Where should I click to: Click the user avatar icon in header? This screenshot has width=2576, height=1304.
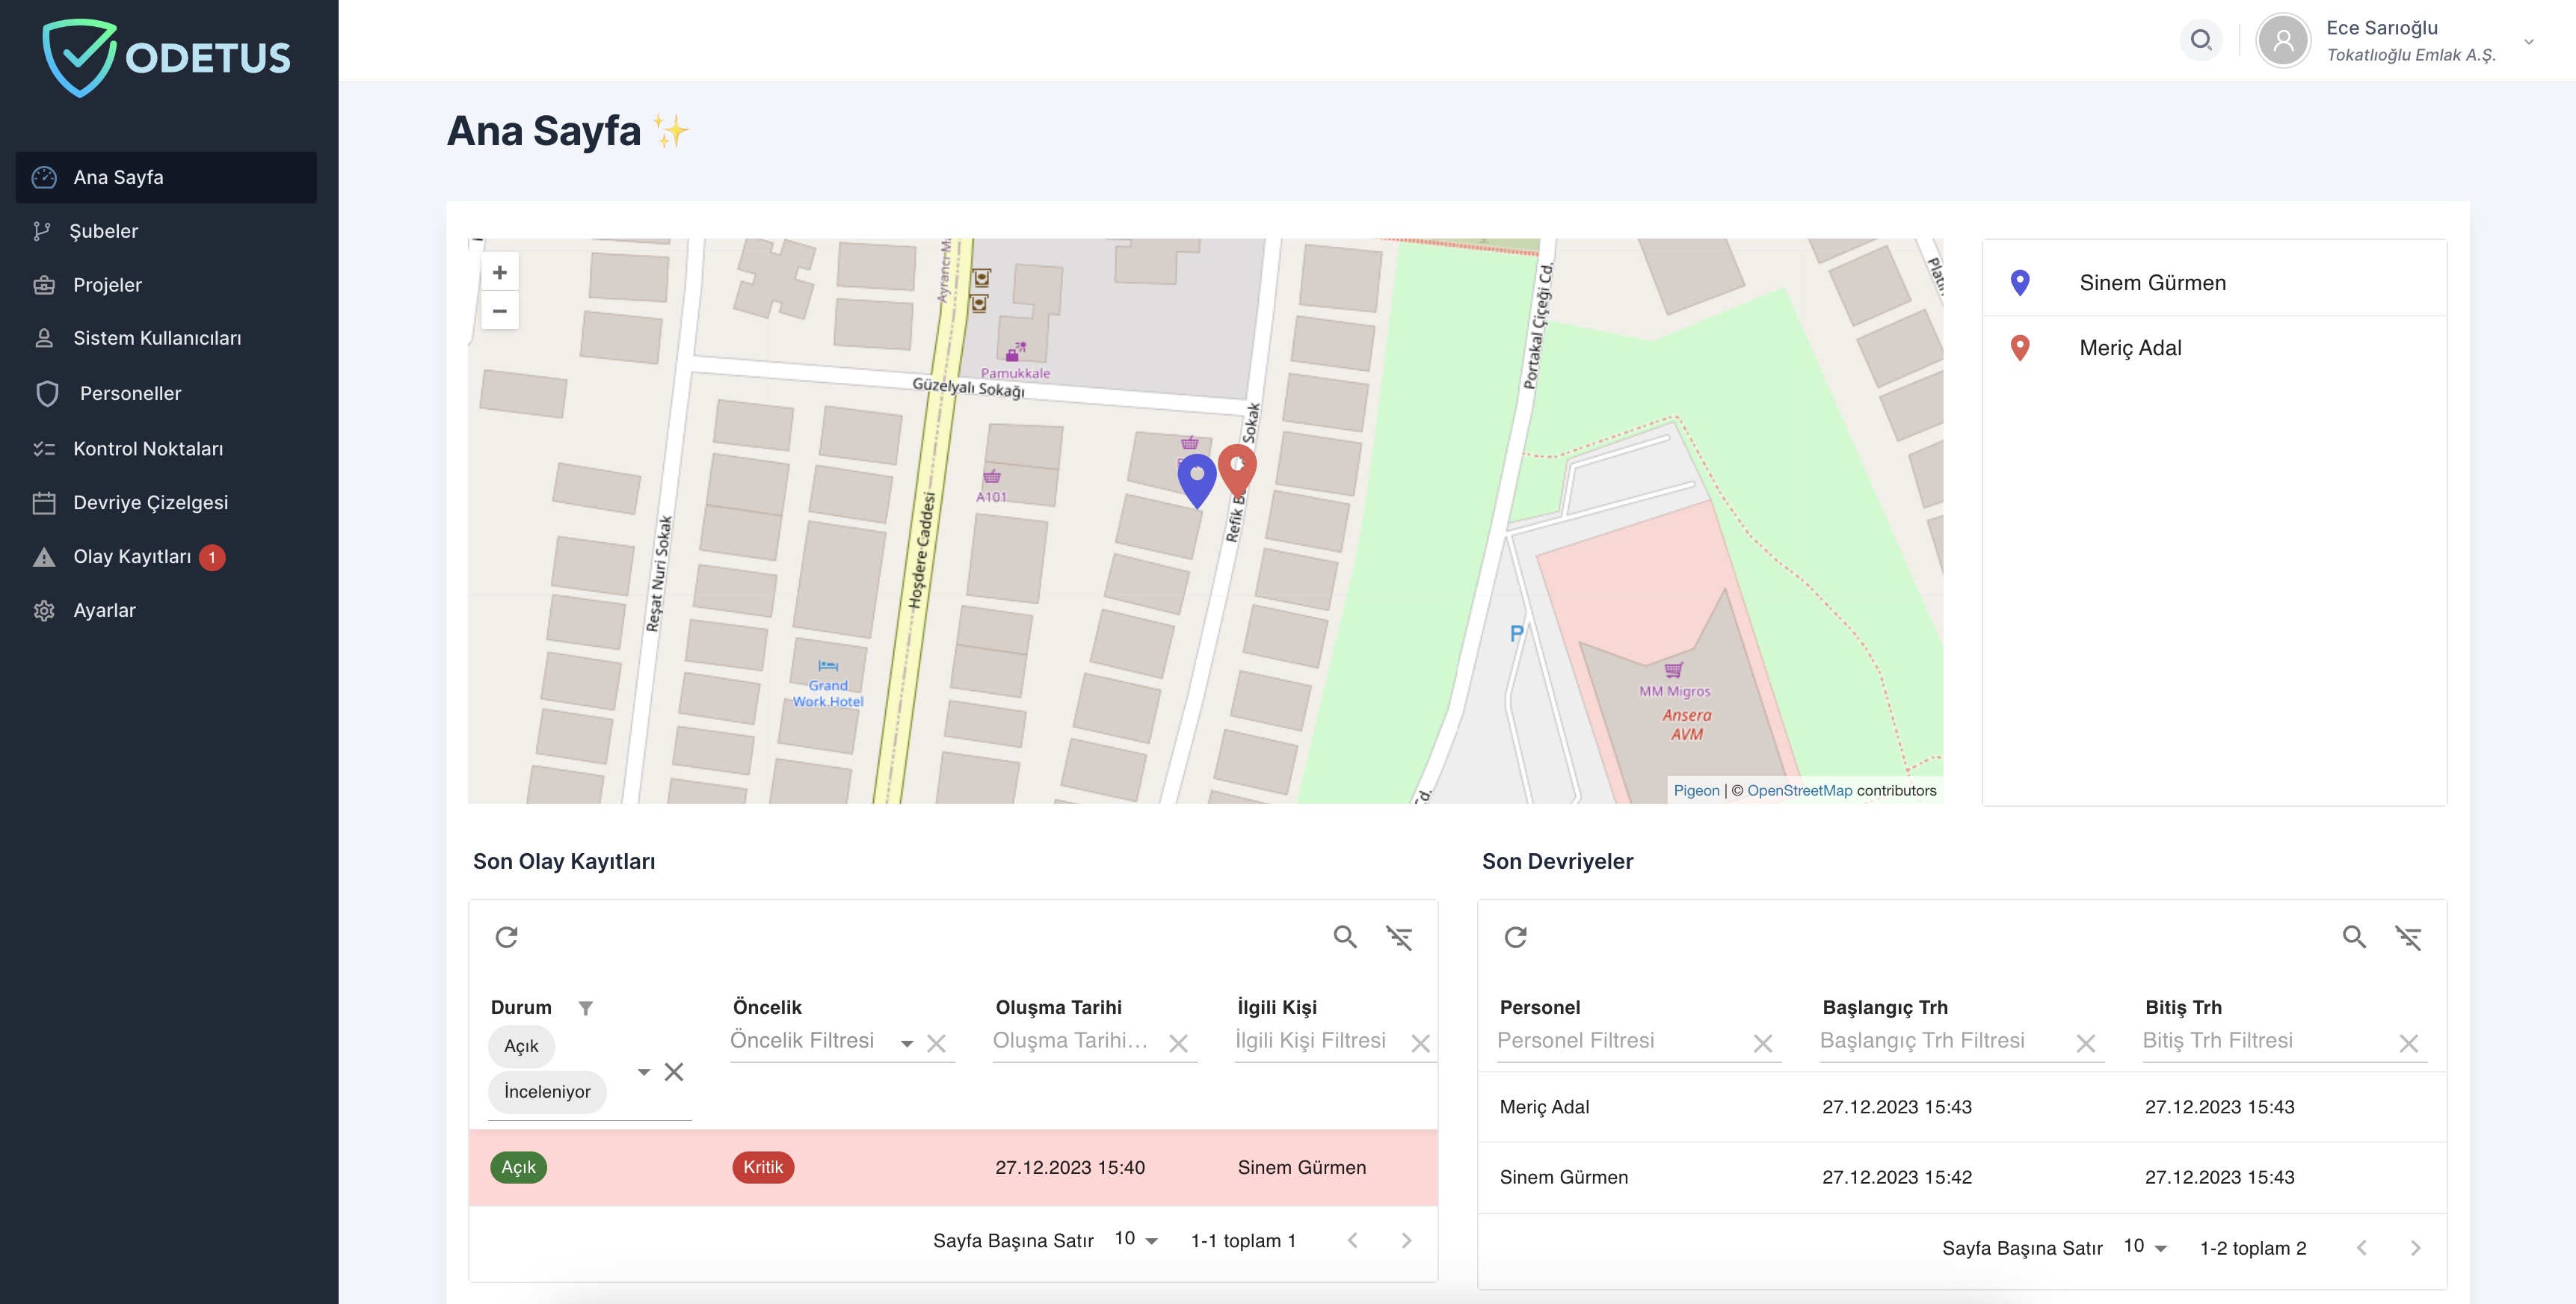[2283, 40]
